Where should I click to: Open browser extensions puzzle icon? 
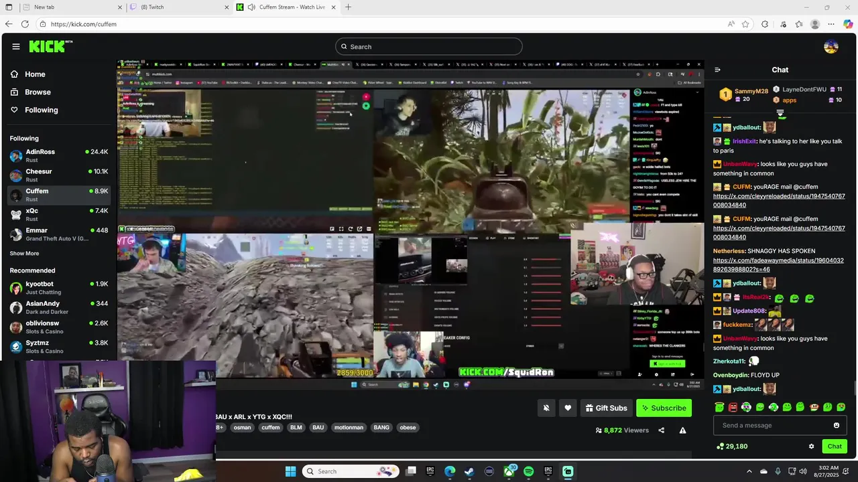765,24
